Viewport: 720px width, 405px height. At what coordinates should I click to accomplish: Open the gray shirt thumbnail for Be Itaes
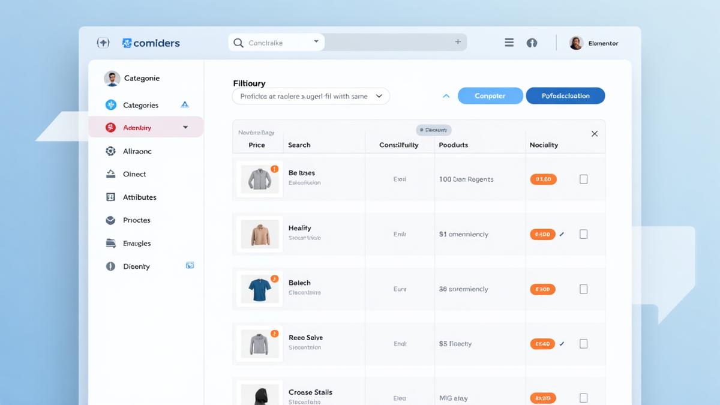pyautogui.click(x=260, y=179)
